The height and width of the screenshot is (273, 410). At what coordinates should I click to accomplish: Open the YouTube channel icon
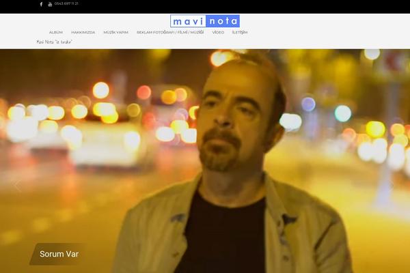pos(50,4)
